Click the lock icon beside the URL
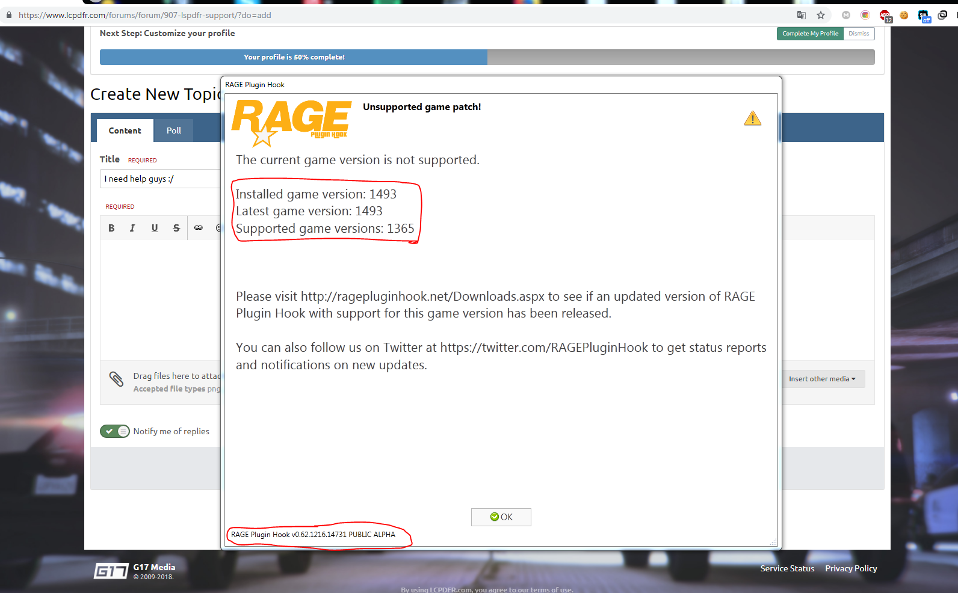 [9, 15]
